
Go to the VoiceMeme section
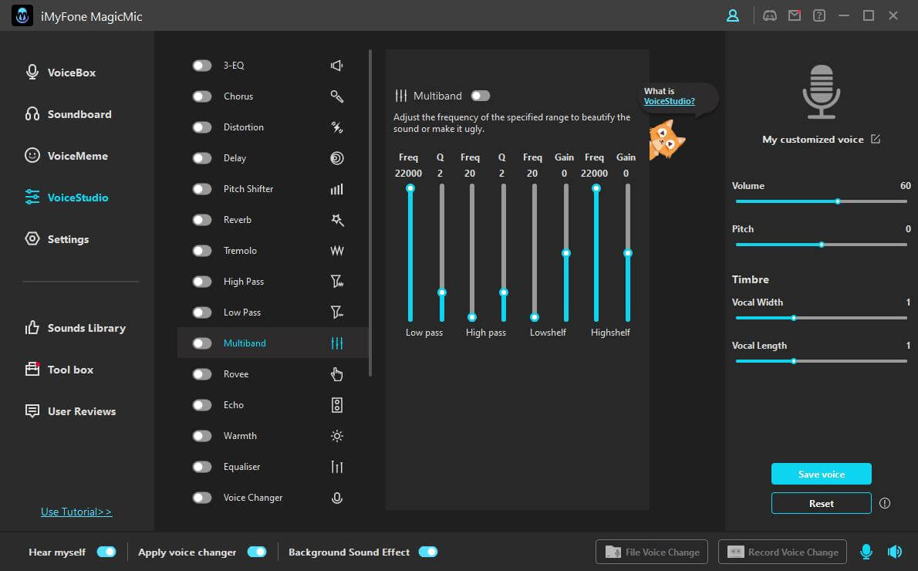pyautogui.click(x=67, y=156)
